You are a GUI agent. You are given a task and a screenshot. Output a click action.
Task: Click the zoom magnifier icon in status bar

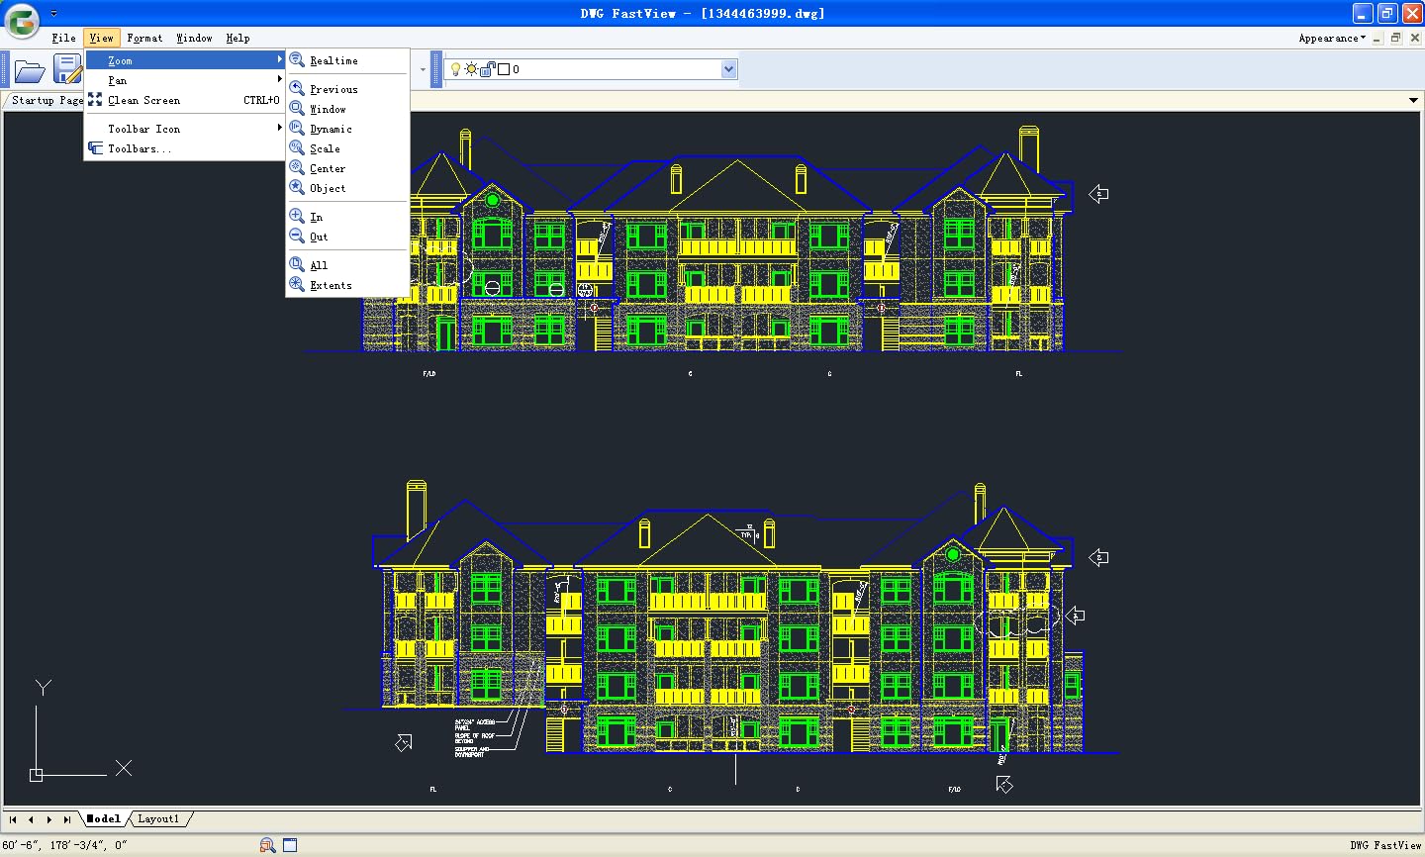pyautogui.click(x=267, y=845)
